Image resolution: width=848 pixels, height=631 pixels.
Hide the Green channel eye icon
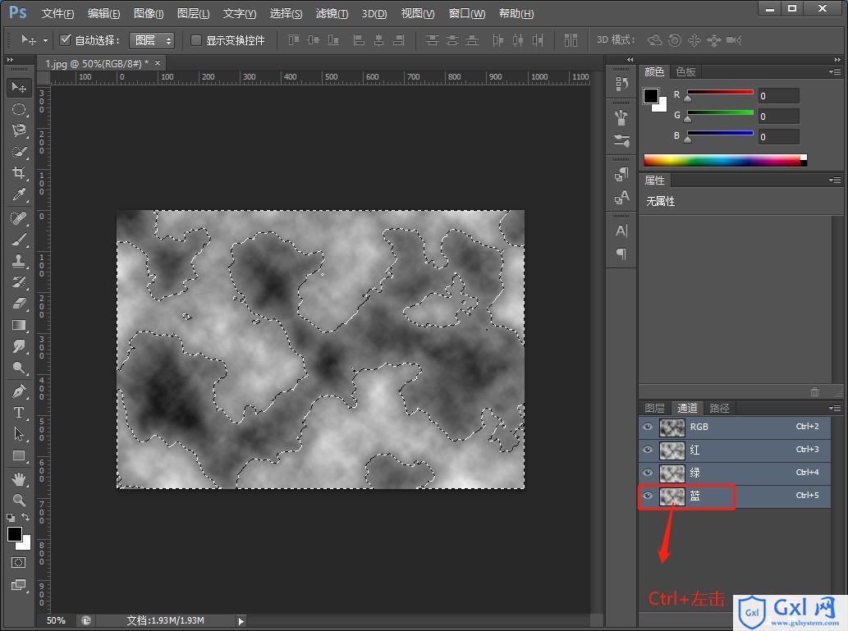(648, 473)
